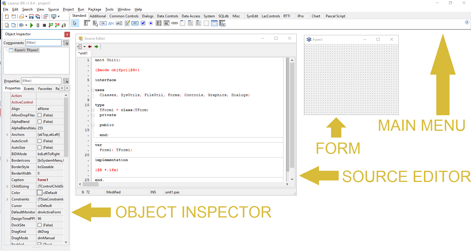Switch to the Common Controls palette tab
The image size is (471, 251).
(124, 16)
